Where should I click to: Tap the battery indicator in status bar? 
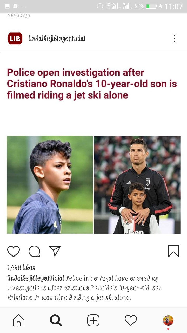[x=151, y=6]
